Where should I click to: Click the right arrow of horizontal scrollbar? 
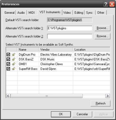click(108, 96)
